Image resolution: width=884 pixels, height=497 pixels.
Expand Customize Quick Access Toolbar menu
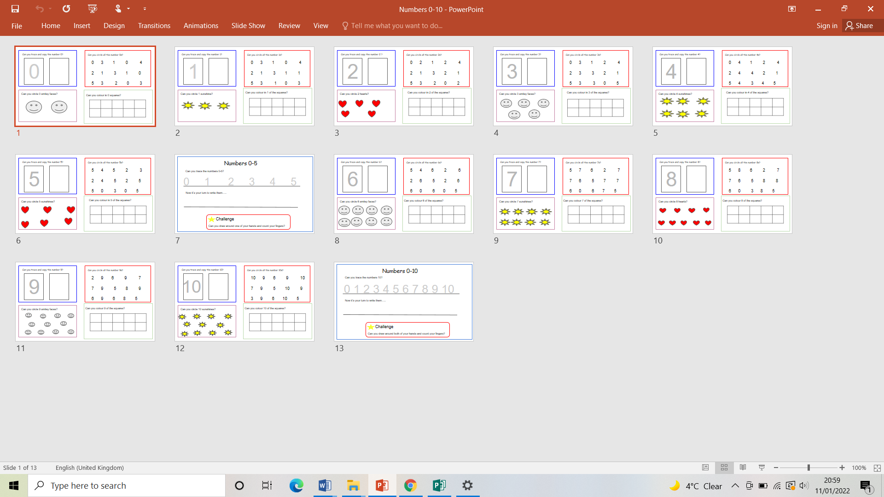(145, 8)
